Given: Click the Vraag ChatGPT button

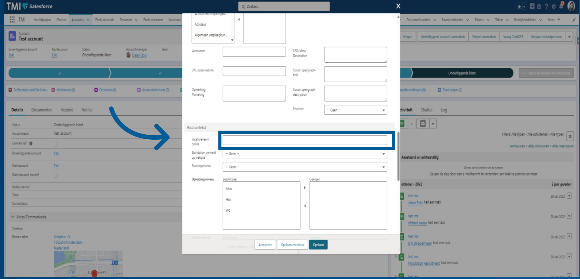Looking at the screenshot, I should click(513, 37).
